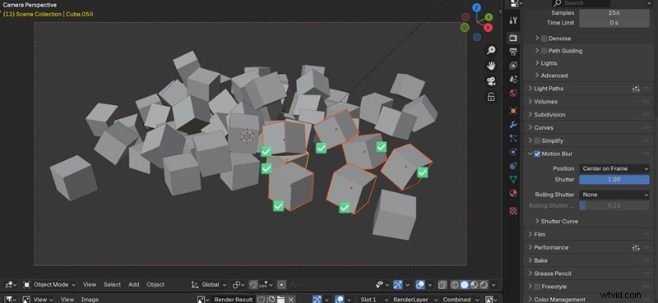Open image folder icon next to Render Result

pos(280,299)
